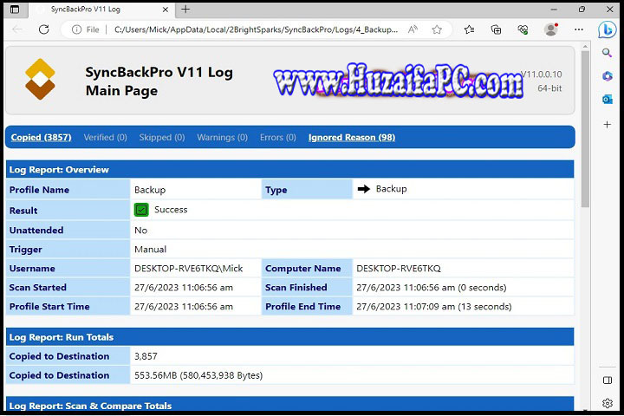Reload the page with the refresh icon
Image resolution: width=624 pixels, height=416 pixels.
point(44,29)
